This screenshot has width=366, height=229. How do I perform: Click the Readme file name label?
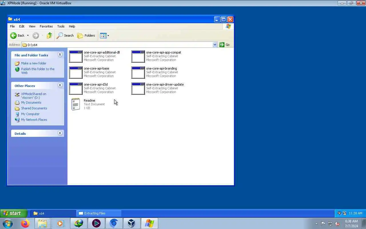(89, 100)
